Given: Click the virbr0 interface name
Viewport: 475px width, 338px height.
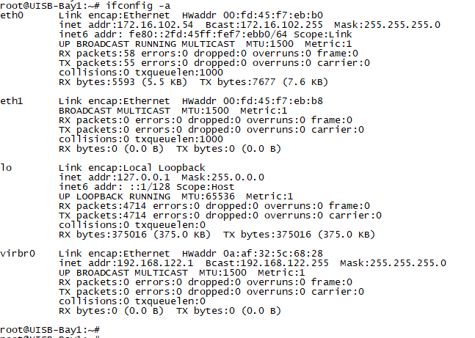Looking at the screenshot, I should point(18,253).
